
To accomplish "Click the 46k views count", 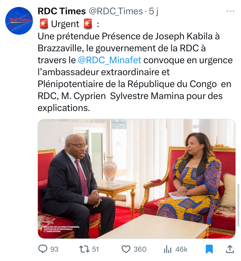I will (181, 249).
